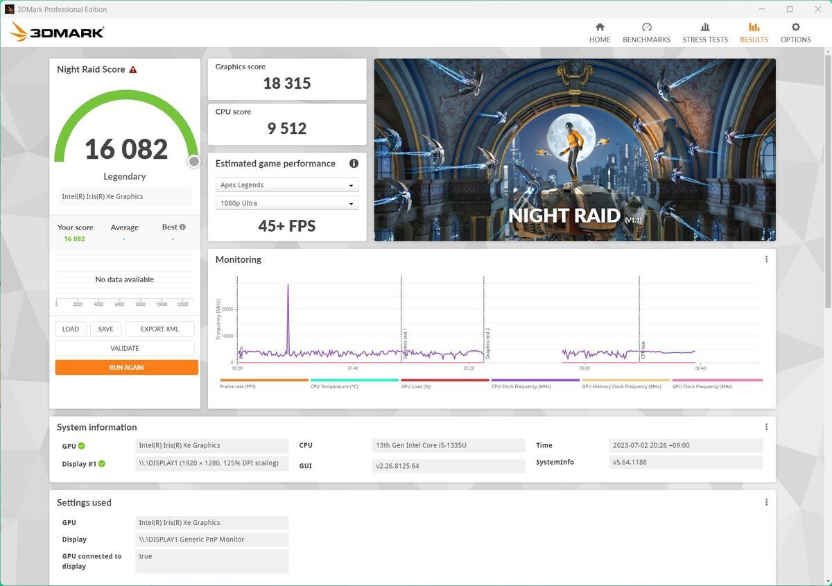
Task: Click the CPU field 13th Gen Intel Core i5-1335U
Action: tap(449, 445)
